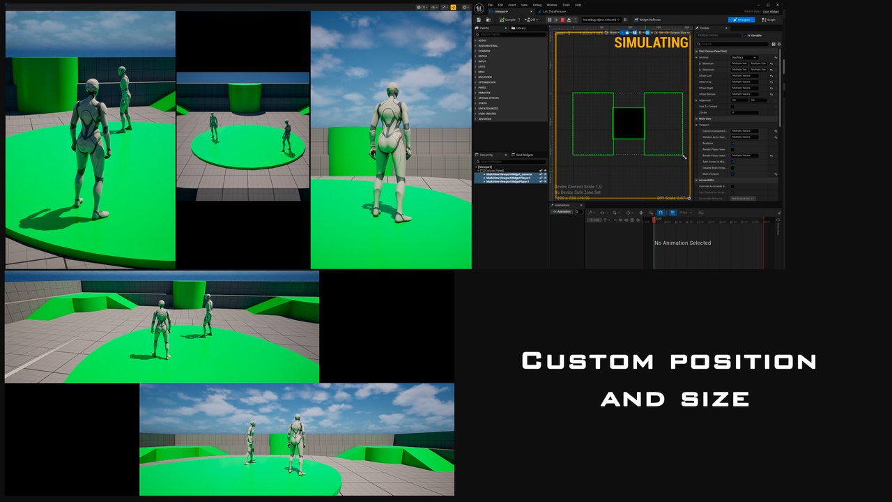
Task: Click the timeline playhead marker
Action: (654, 220)
